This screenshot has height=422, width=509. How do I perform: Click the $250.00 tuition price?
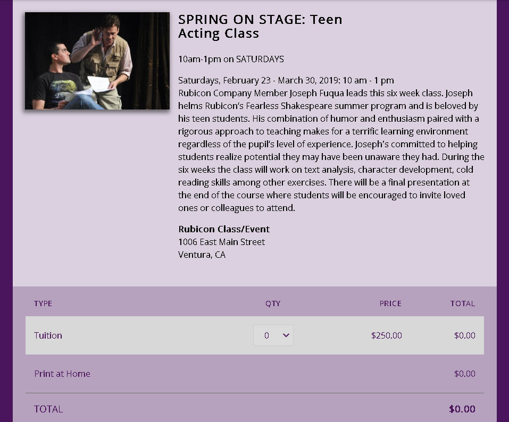(x=387, y=335)
